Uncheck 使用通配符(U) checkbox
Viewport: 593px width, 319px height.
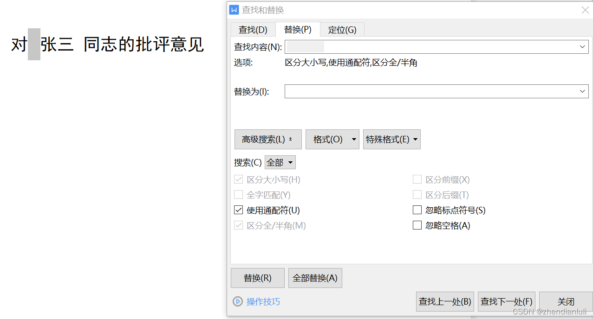[239, 210]
